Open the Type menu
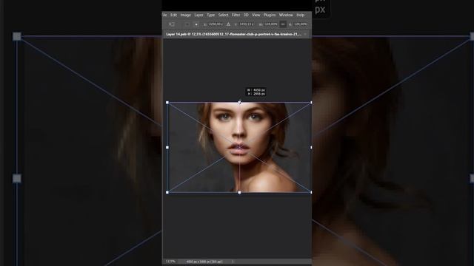Viewport: 474px width, 266px height. click(210, 15)
